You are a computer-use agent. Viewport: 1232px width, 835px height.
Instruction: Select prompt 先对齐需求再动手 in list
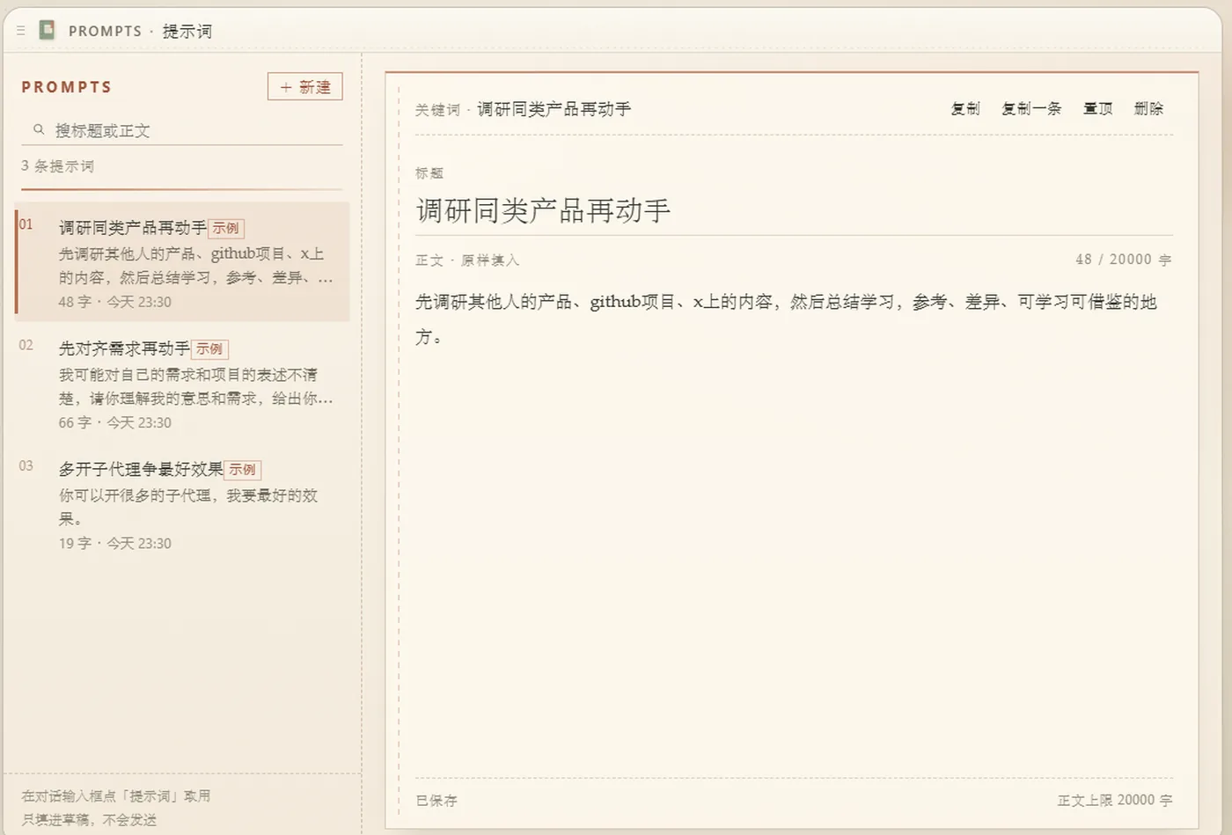click(x=182, y=383)
